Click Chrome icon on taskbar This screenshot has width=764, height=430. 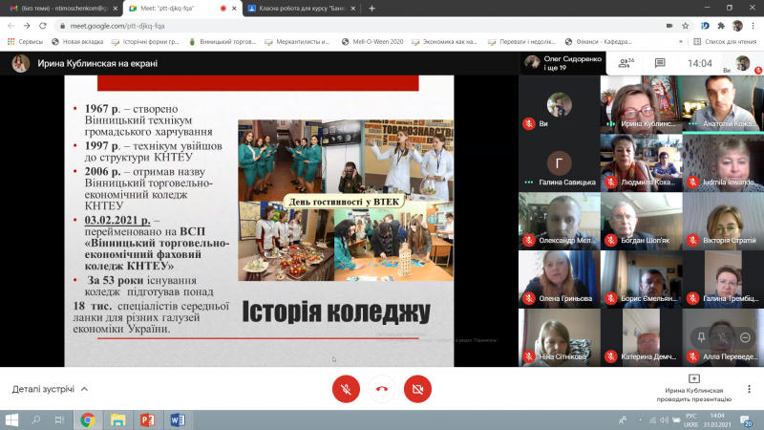(88, 419)
